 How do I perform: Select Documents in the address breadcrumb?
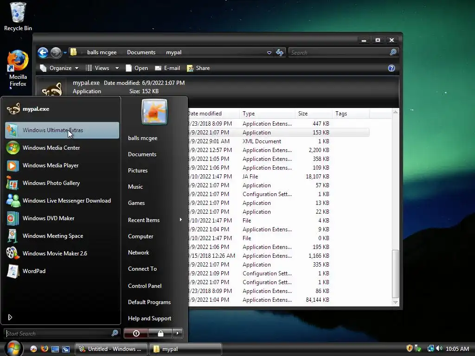click(x=141, y=52)
